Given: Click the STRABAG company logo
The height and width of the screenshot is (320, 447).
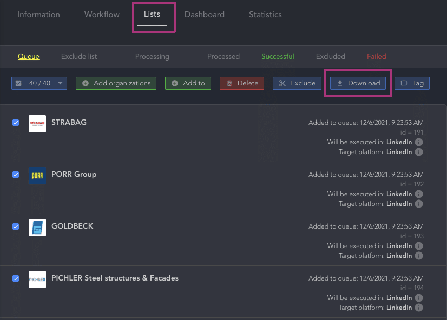Looking at the screenshot, I should pyautogui.click(x=37, y=124).
